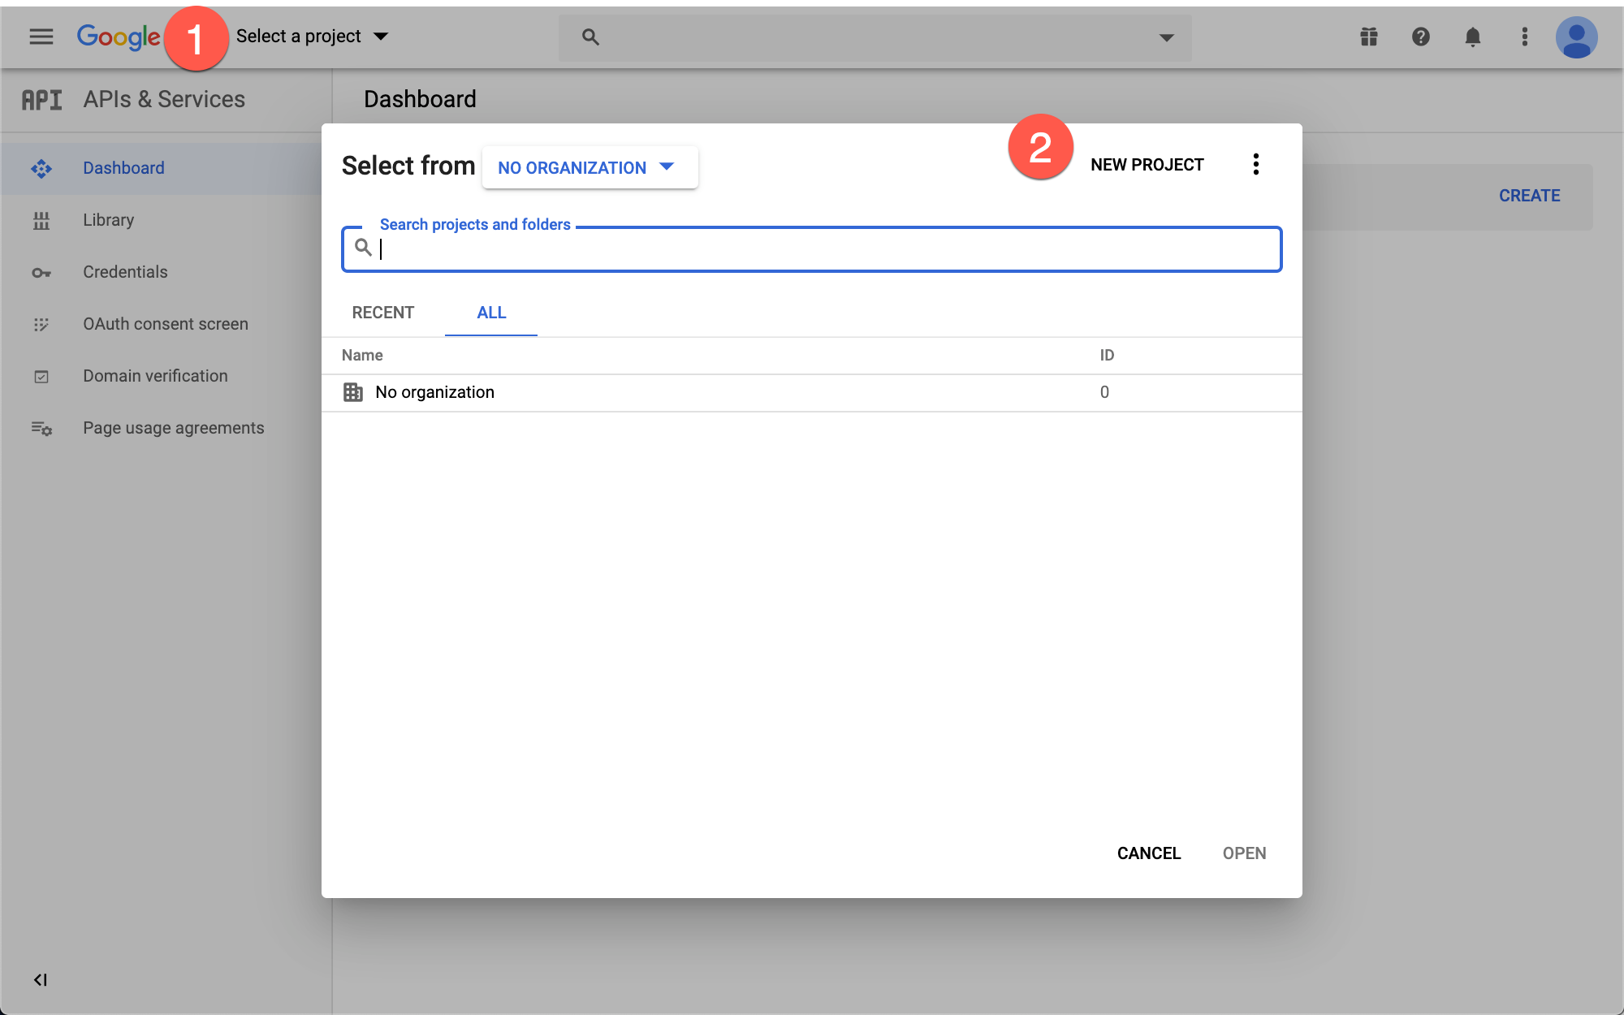Go to OAuth consent screen
Viewport: 1624px width, 1015px height.
pyautogui.click(x=165, y=324)
